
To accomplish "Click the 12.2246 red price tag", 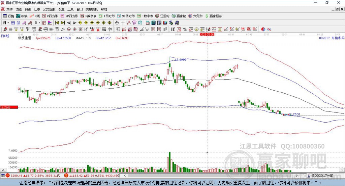I will [x=9, y=107].
